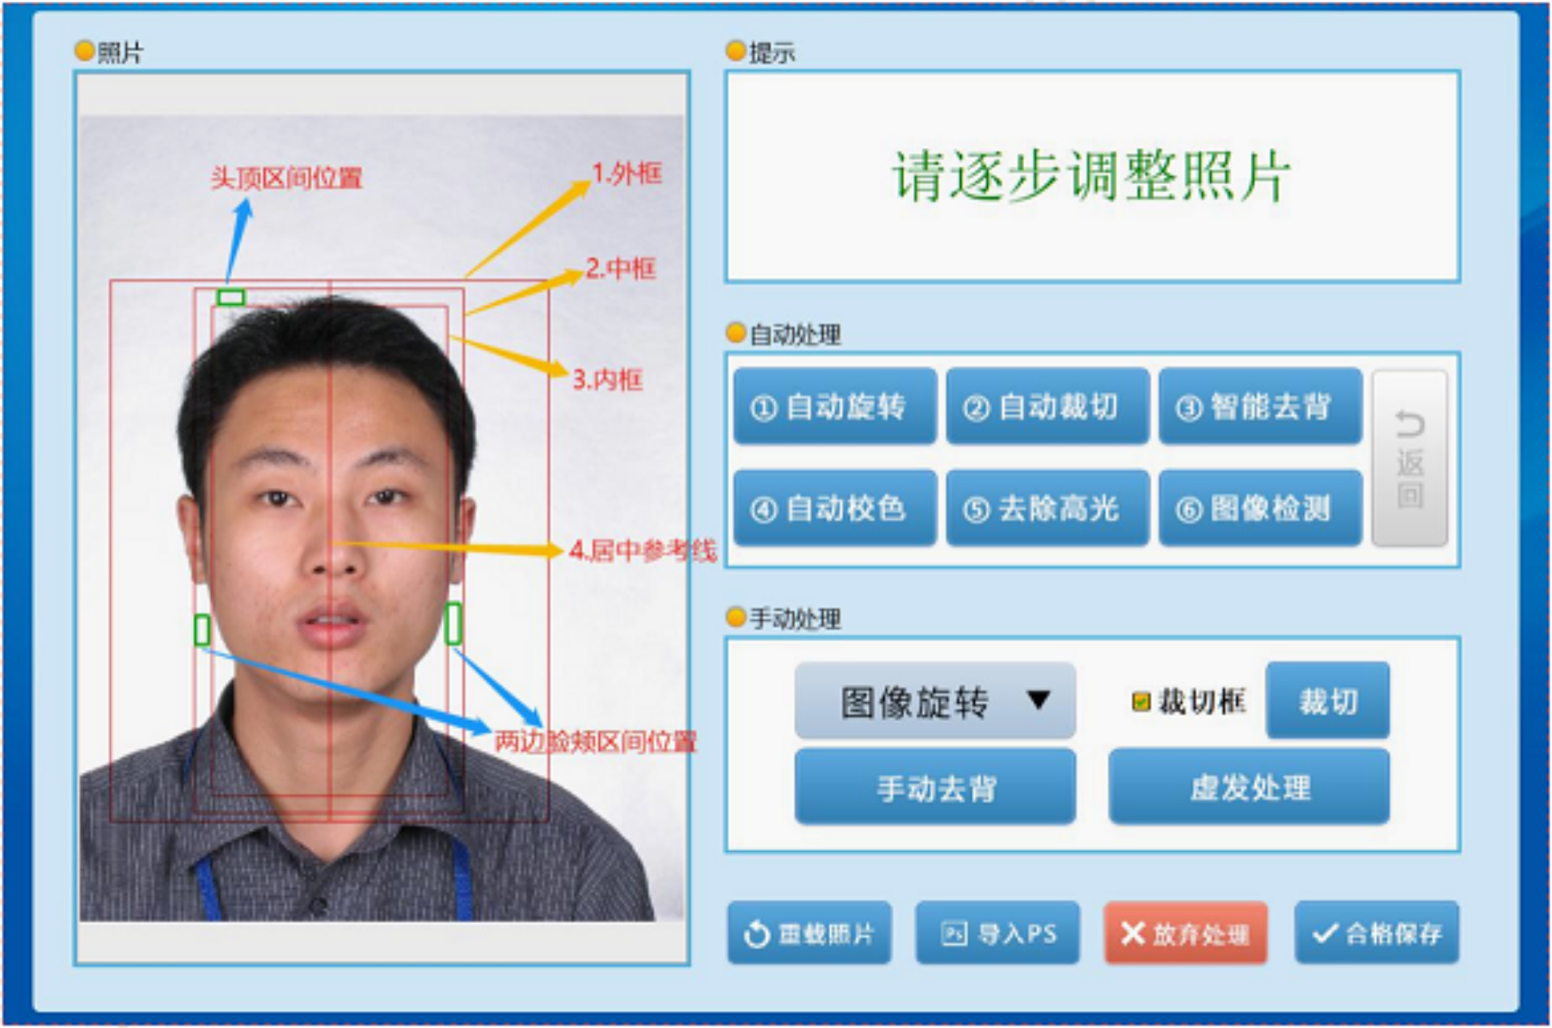Screen dimensions: 1552x1028
Task: Click the checkmark 合格保存 save button
Action: (x=1377, y=933)
